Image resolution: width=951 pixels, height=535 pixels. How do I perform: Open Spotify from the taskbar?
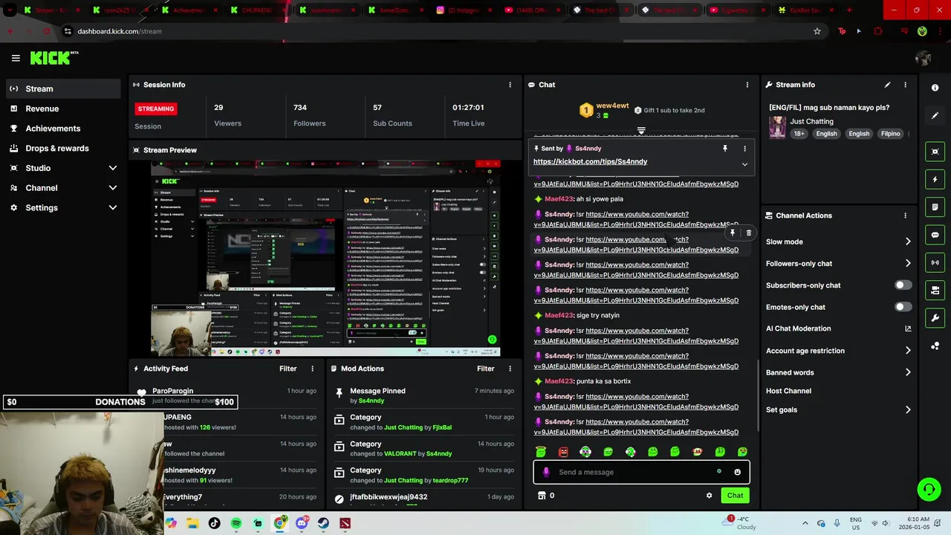coord(236,523)
